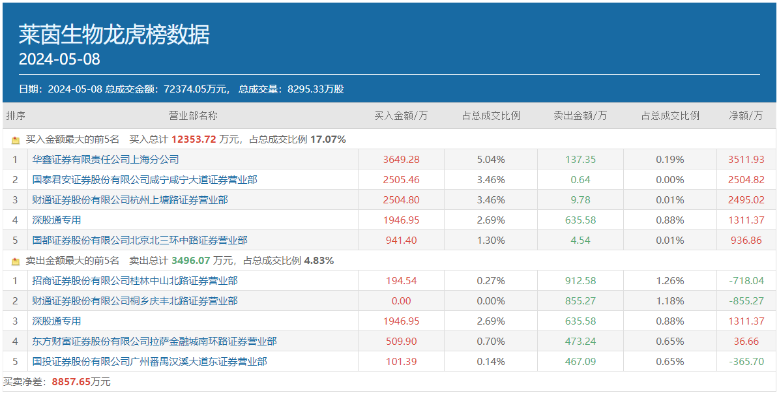Click buy amount 3649.28
The image size is (779, 395).
click(x=402, y=160)
